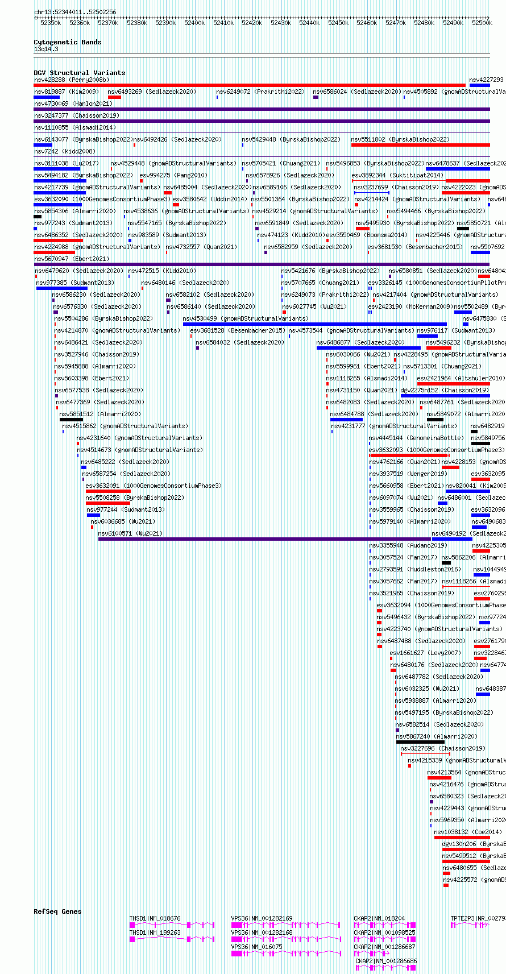Click the purple nsv6100571 feature bar
The height and width of the screenshot is (974, 506).
(265, 539)
